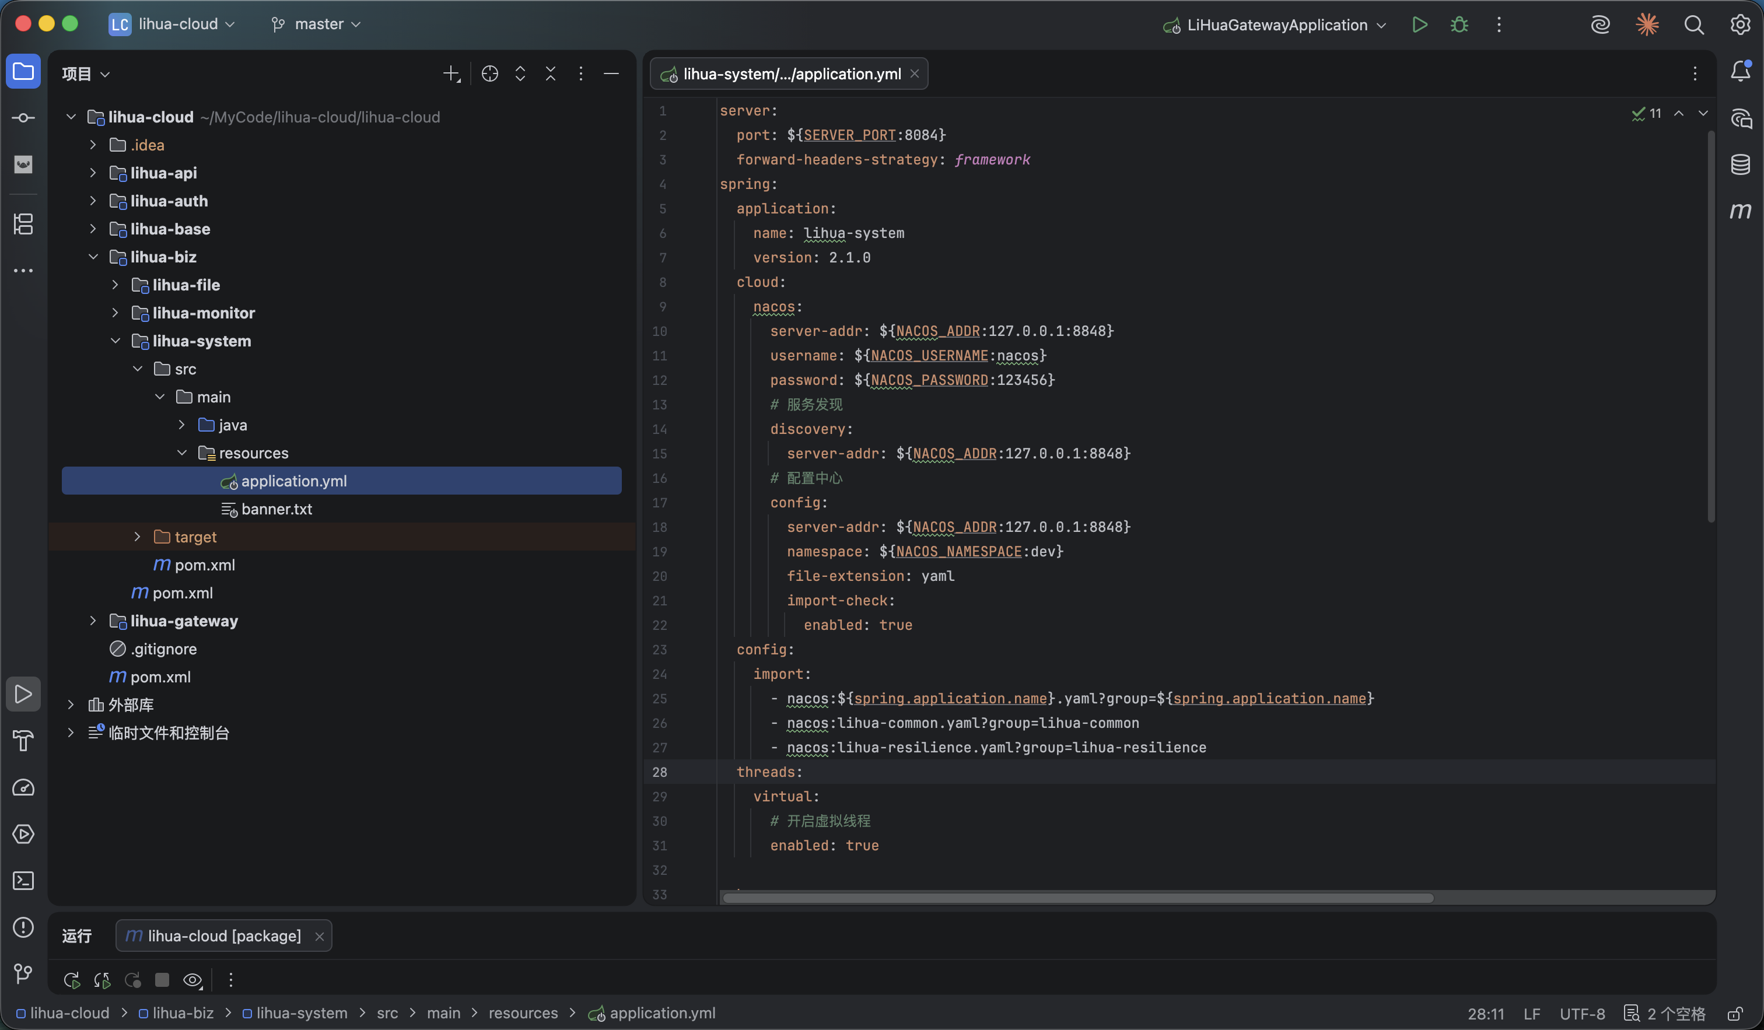
Task: Run LiHuaGatewayApplication with the play icon
Action: (x=1420, y=24)
